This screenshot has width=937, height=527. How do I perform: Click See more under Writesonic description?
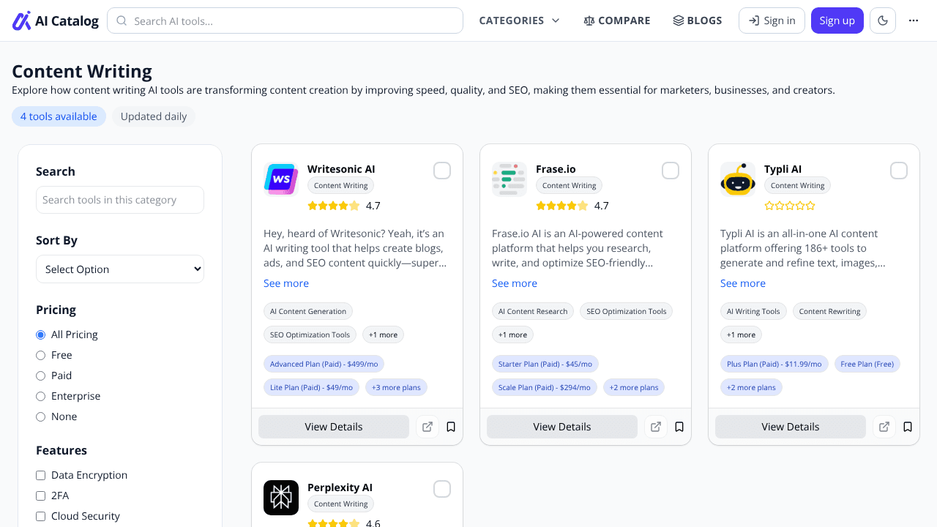[x=286, y=283]
